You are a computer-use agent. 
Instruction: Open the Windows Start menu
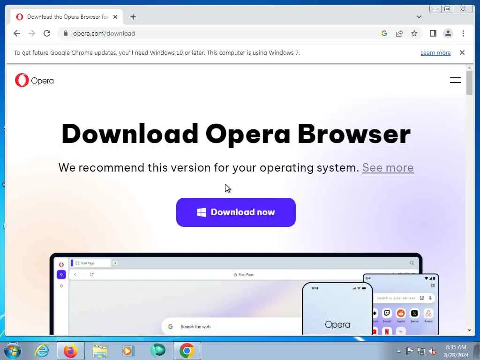13,351
